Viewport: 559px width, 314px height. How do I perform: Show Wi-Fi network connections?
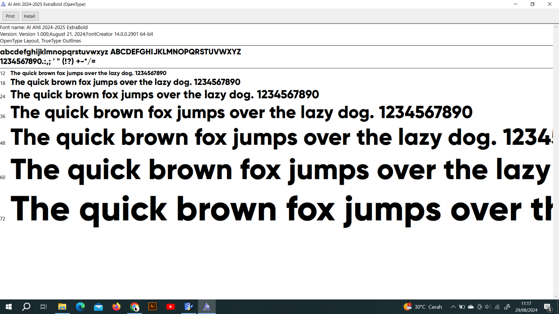(x=497, y=307)
